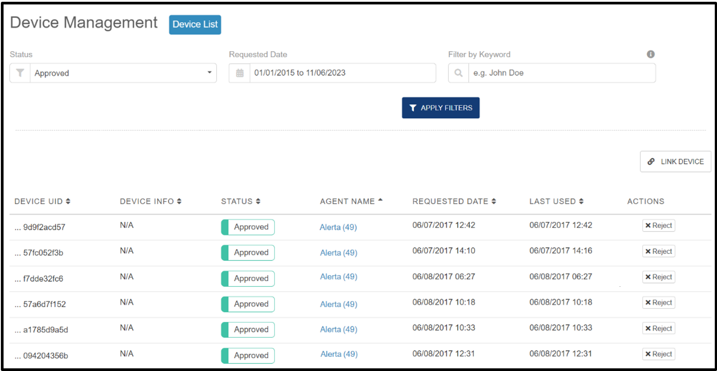717x371 pixels.
Task: Click Approved status badge for f7dde32fc6
Action: pyautogui.click(x=248, y=278)
